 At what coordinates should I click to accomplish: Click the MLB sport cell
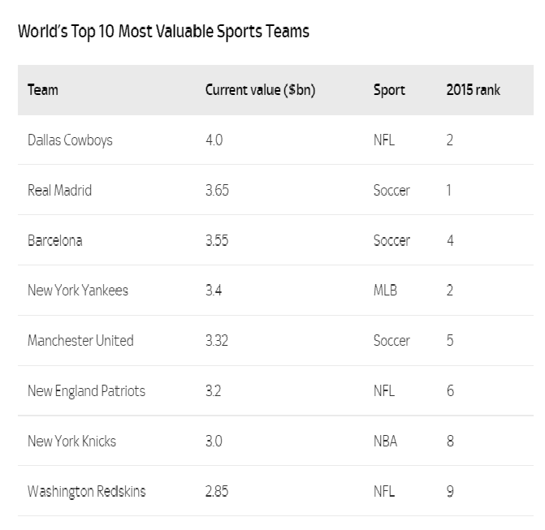[385, 291]
